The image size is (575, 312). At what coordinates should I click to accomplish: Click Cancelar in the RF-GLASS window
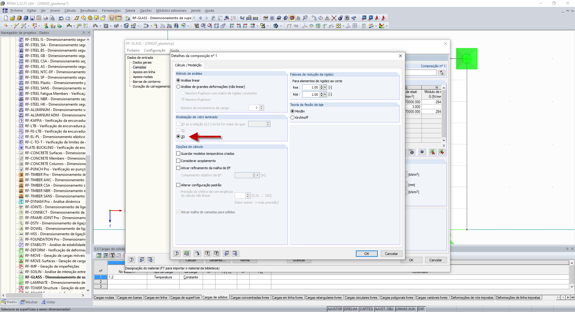pyautogui.click(x=436, y=260)
